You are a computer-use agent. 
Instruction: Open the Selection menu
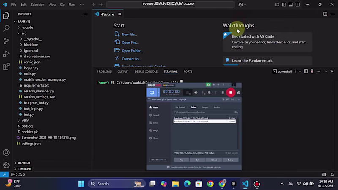pos(38,5)
